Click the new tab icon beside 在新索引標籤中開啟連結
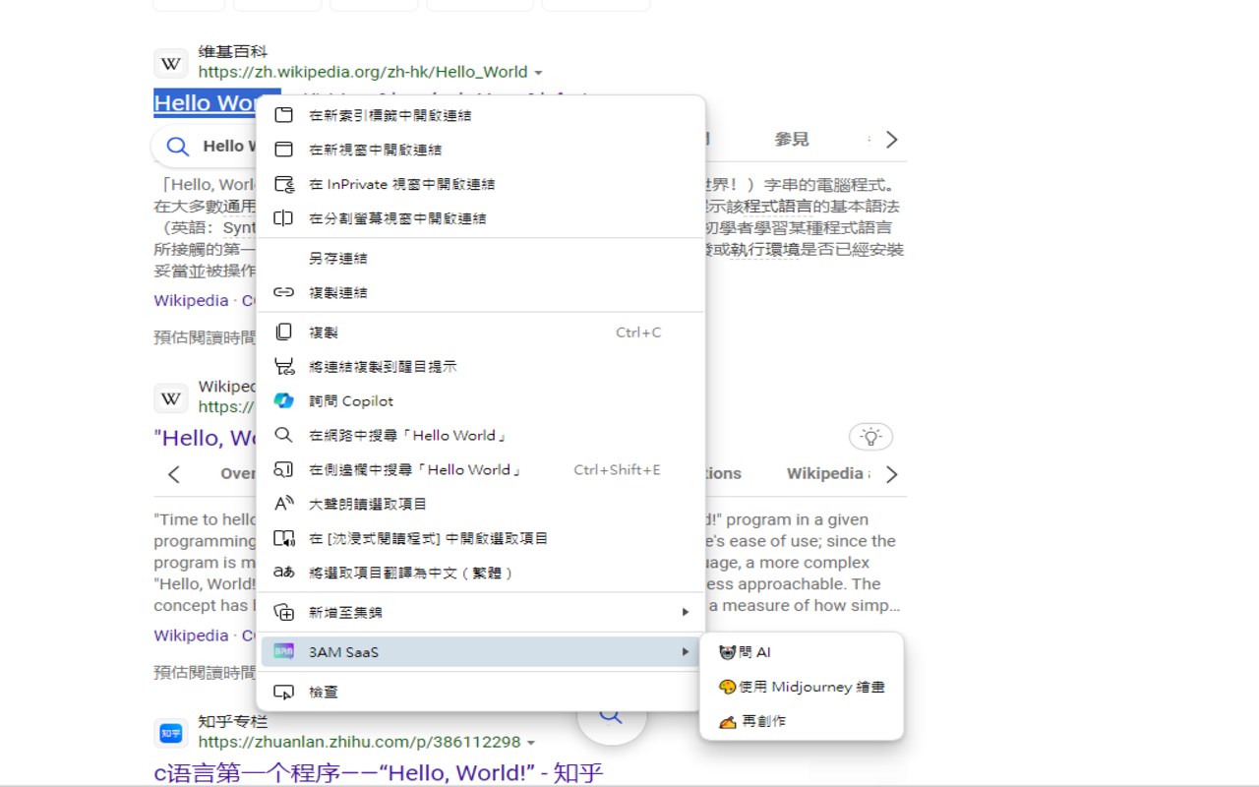 coord(283,115)
